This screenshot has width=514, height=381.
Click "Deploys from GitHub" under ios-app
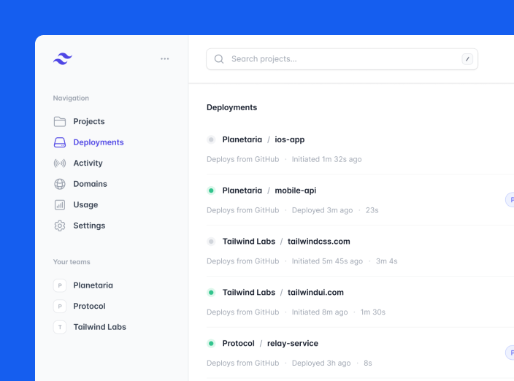click(243, 159)
